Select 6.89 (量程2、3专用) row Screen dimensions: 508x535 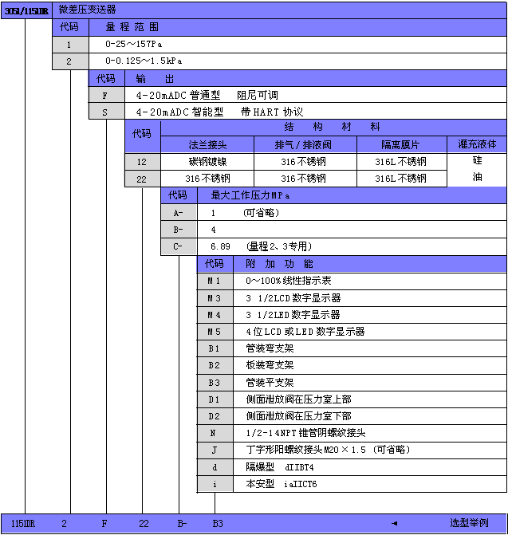352,246
